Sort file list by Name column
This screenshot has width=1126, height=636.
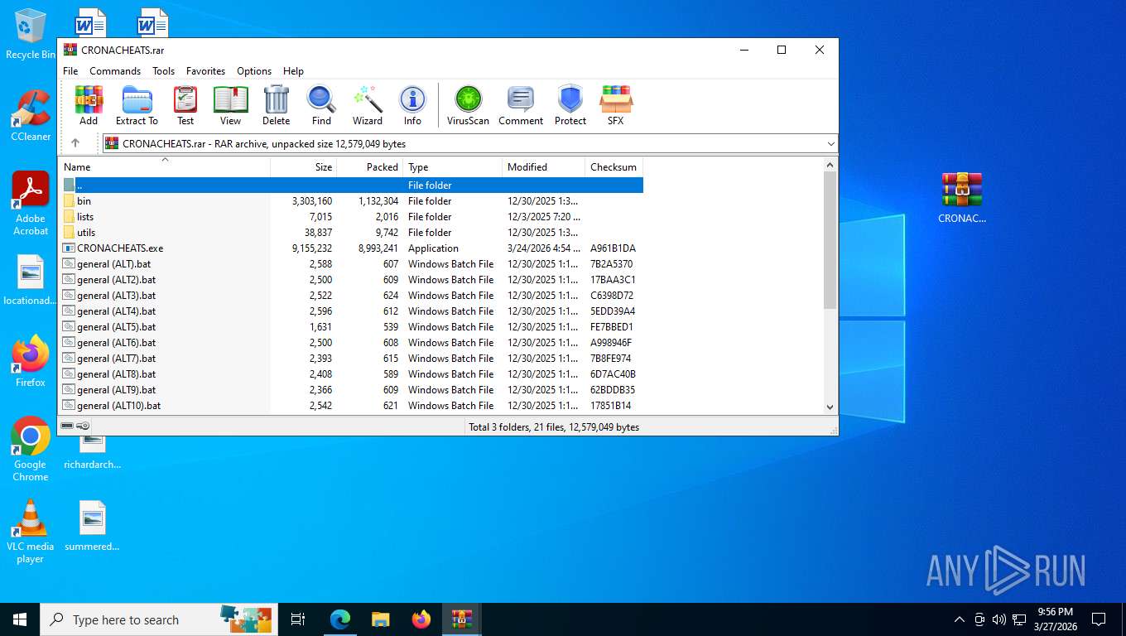point(164,166)
